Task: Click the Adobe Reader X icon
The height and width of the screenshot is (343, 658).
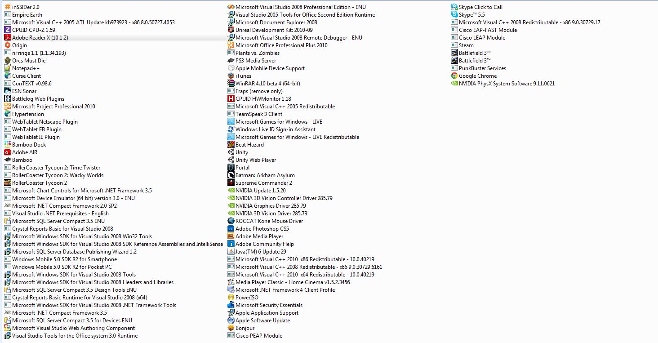Action: tap(8, 38)
